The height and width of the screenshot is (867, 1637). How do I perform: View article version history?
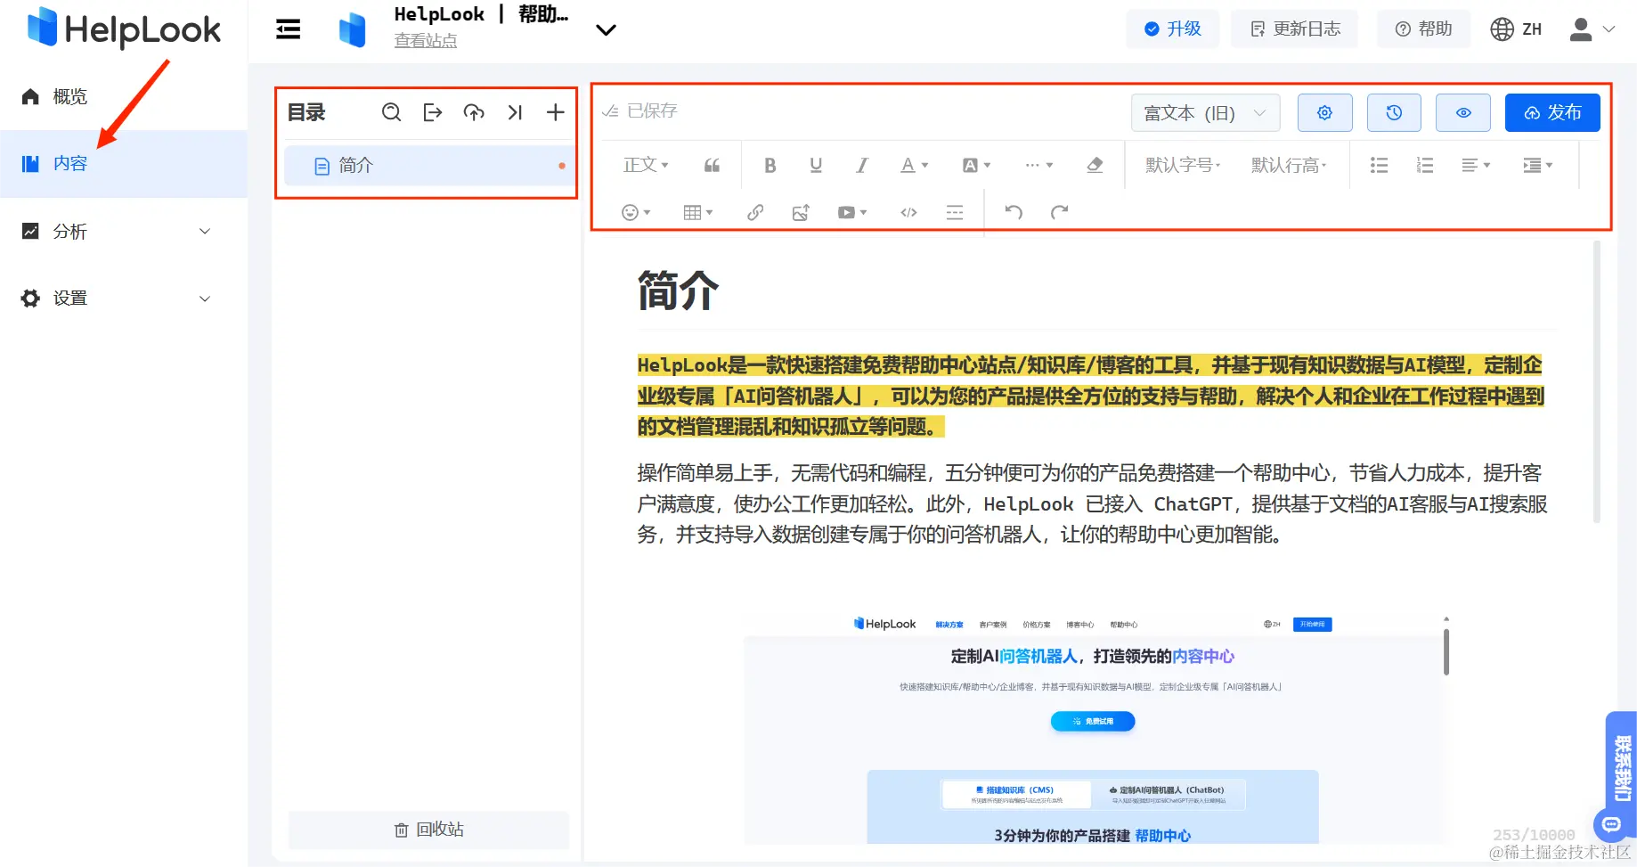point(1394,113)
